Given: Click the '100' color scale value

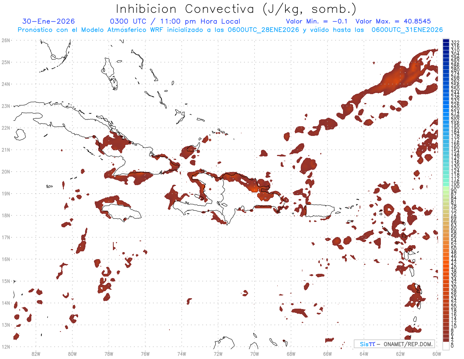Looking at the screenshot, I should [455, 187].
